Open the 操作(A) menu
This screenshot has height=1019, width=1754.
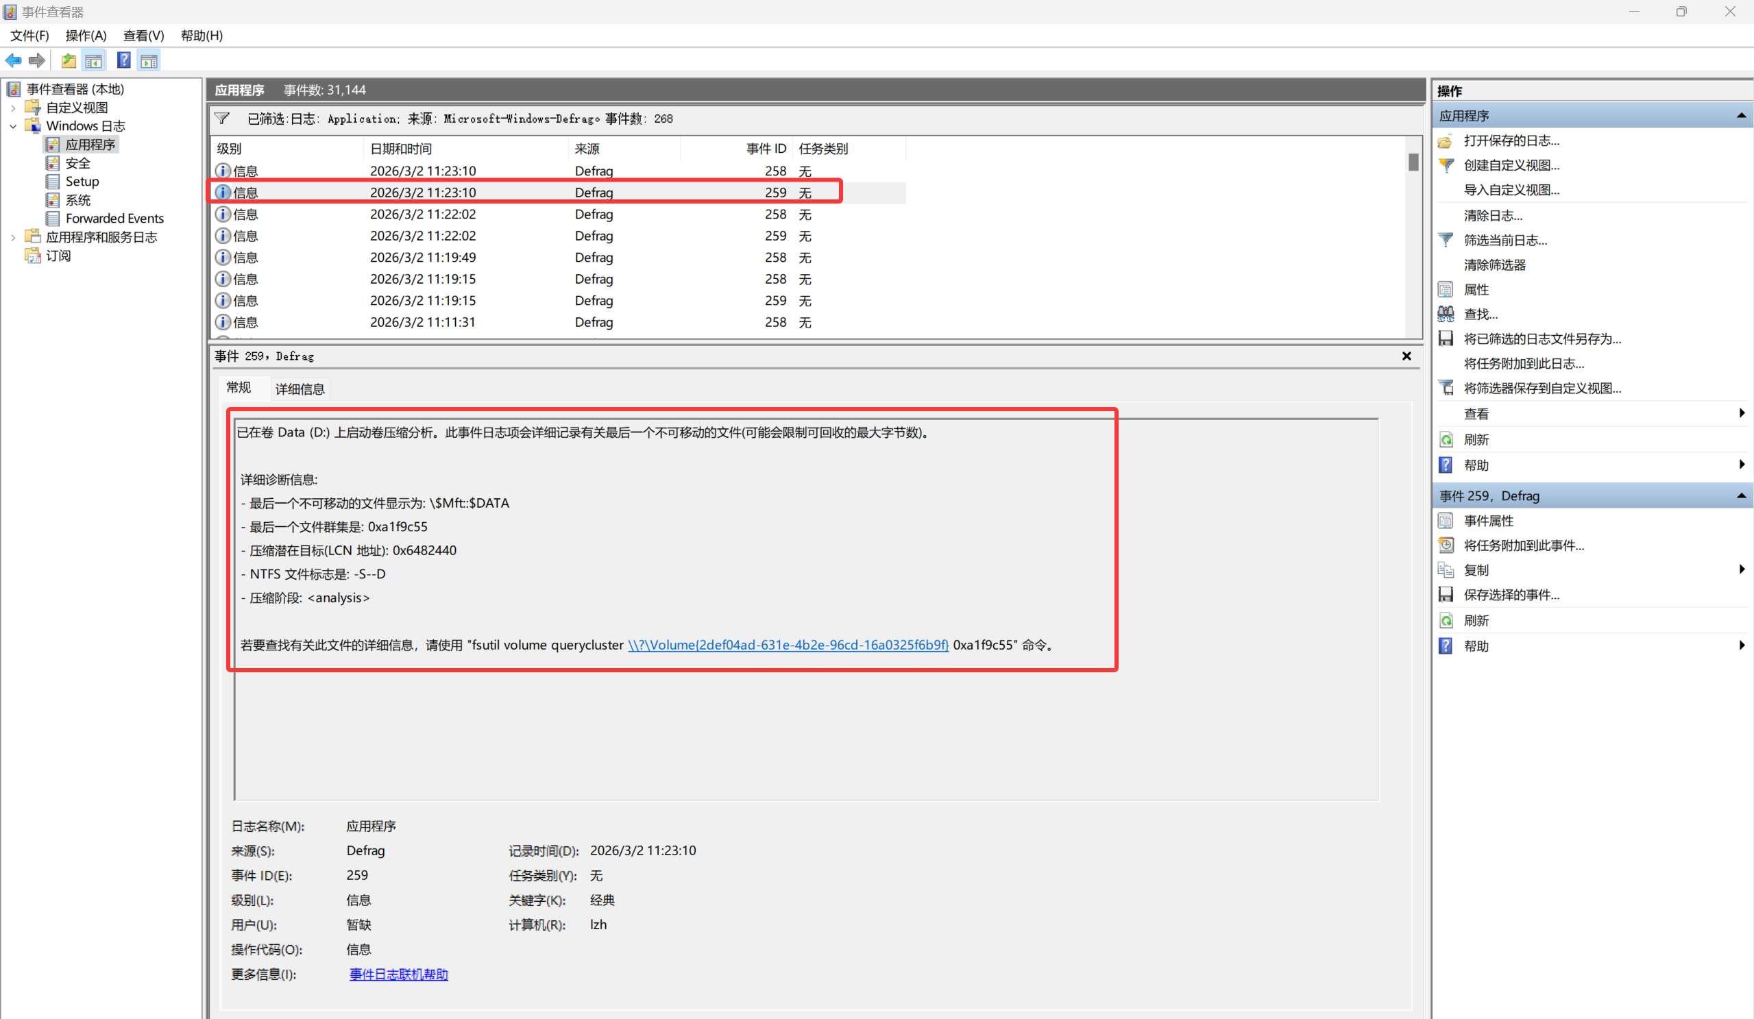click(86, 36)
